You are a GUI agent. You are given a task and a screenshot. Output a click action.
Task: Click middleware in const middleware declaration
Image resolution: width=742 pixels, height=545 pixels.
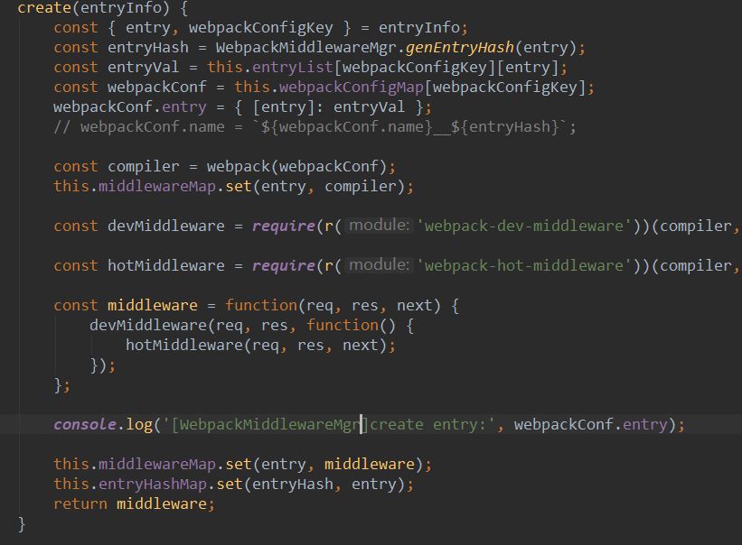(153, 305)
